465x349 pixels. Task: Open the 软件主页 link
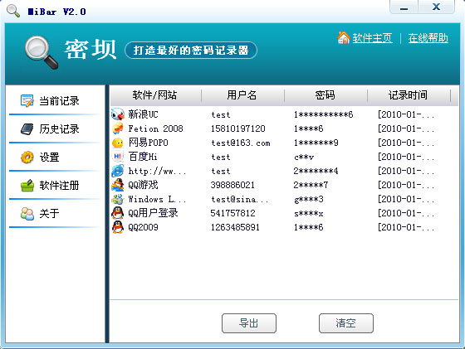(373, 38)
